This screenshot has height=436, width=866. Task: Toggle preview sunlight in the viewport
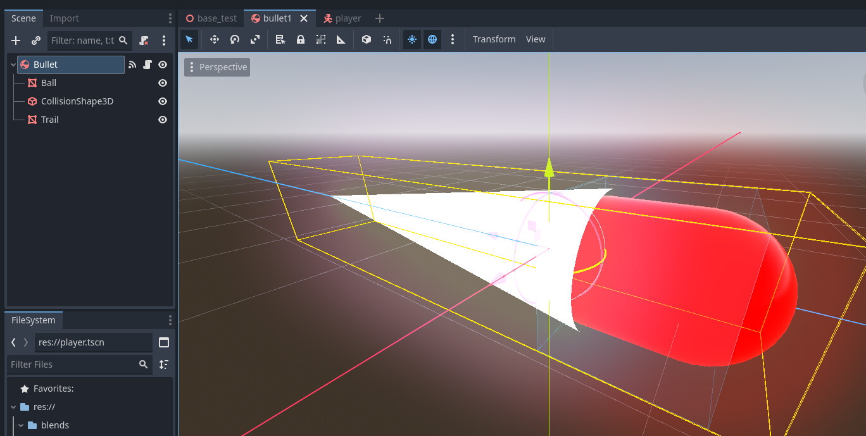point(411,39)
